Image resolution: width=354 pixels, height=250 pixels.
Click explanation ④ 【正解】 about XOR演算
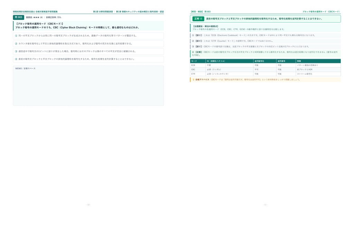[x=265, y=54]
